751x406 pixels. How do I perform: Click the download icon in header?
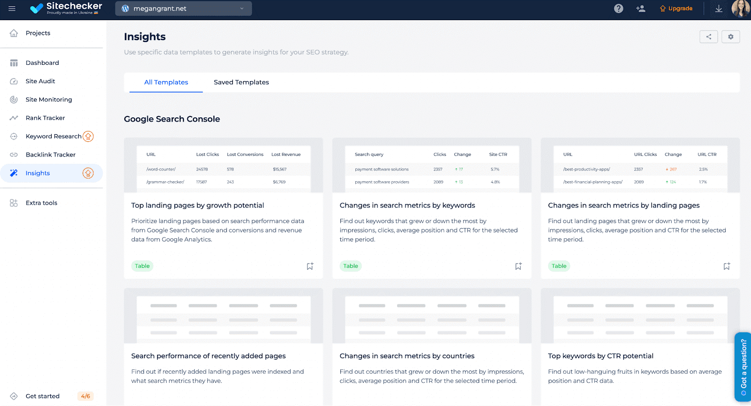coord(719,8)
